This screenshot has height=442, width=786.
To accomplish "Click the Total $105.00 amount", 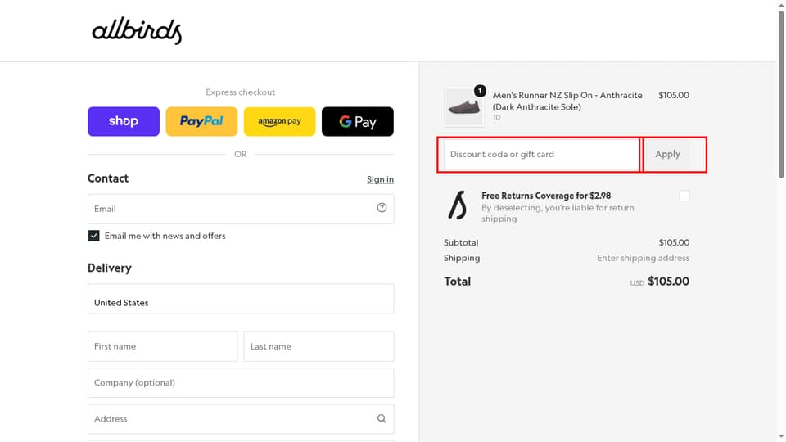I will pos(668,282).
